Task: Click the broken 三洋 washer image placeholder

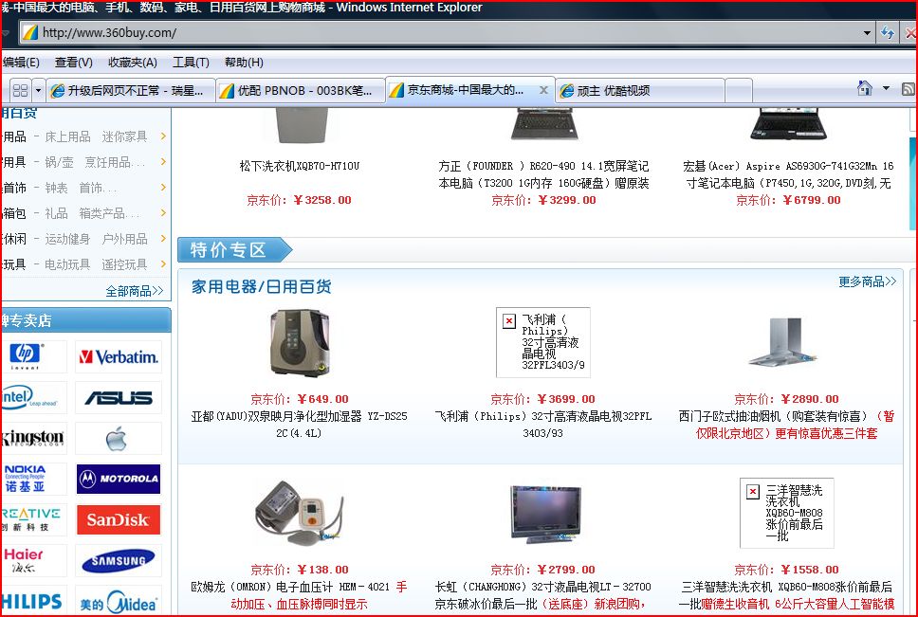Action: tap(787, 513)
